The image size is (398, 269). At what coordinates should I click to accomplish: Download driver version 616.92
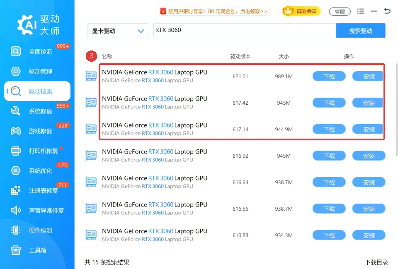[329, 156]
